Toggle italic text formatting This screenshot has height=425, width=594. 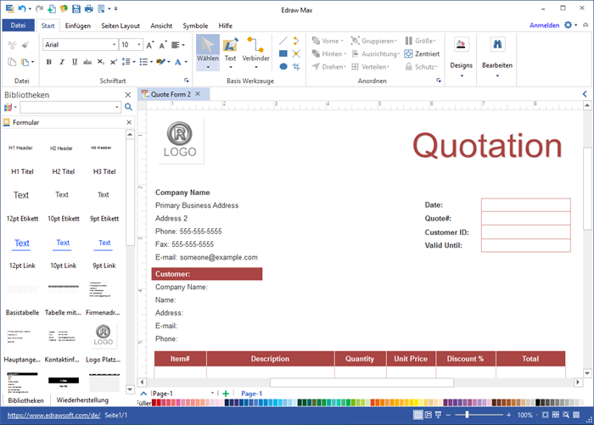point(62,62)
